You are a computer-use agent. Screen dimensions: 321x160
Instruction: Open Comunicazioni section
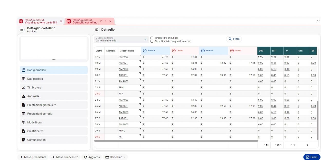(54, 140)
